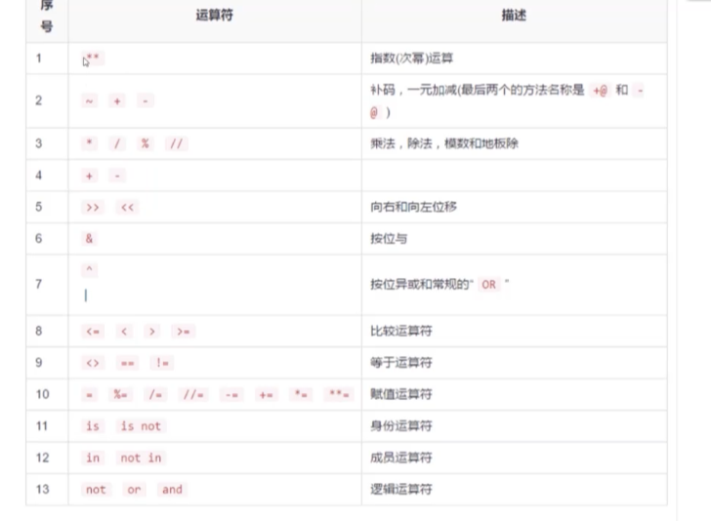Select description 乘法，除法，模数和地板除

click(444, 143)
